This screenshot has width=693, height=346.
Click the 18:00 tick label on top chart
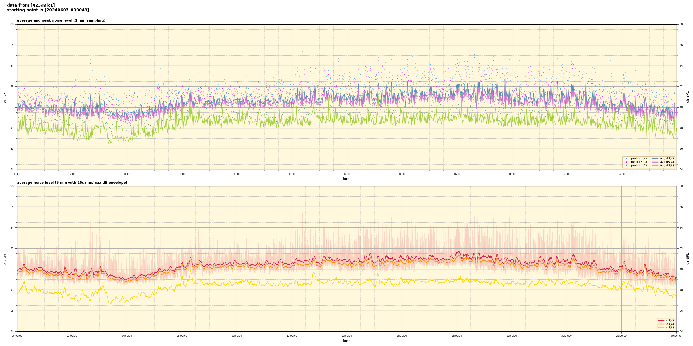tap(512, 174)
